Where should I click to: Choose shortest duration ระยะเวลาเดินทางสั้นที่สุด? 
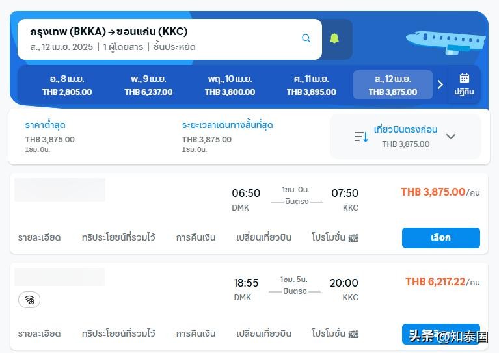tap(227, 125)
